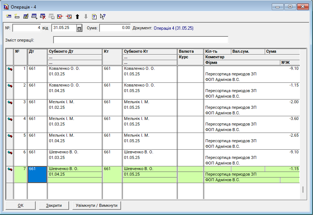
Task: Click the second toolbar icon with yellow star
Action: [x=17, y=16]
